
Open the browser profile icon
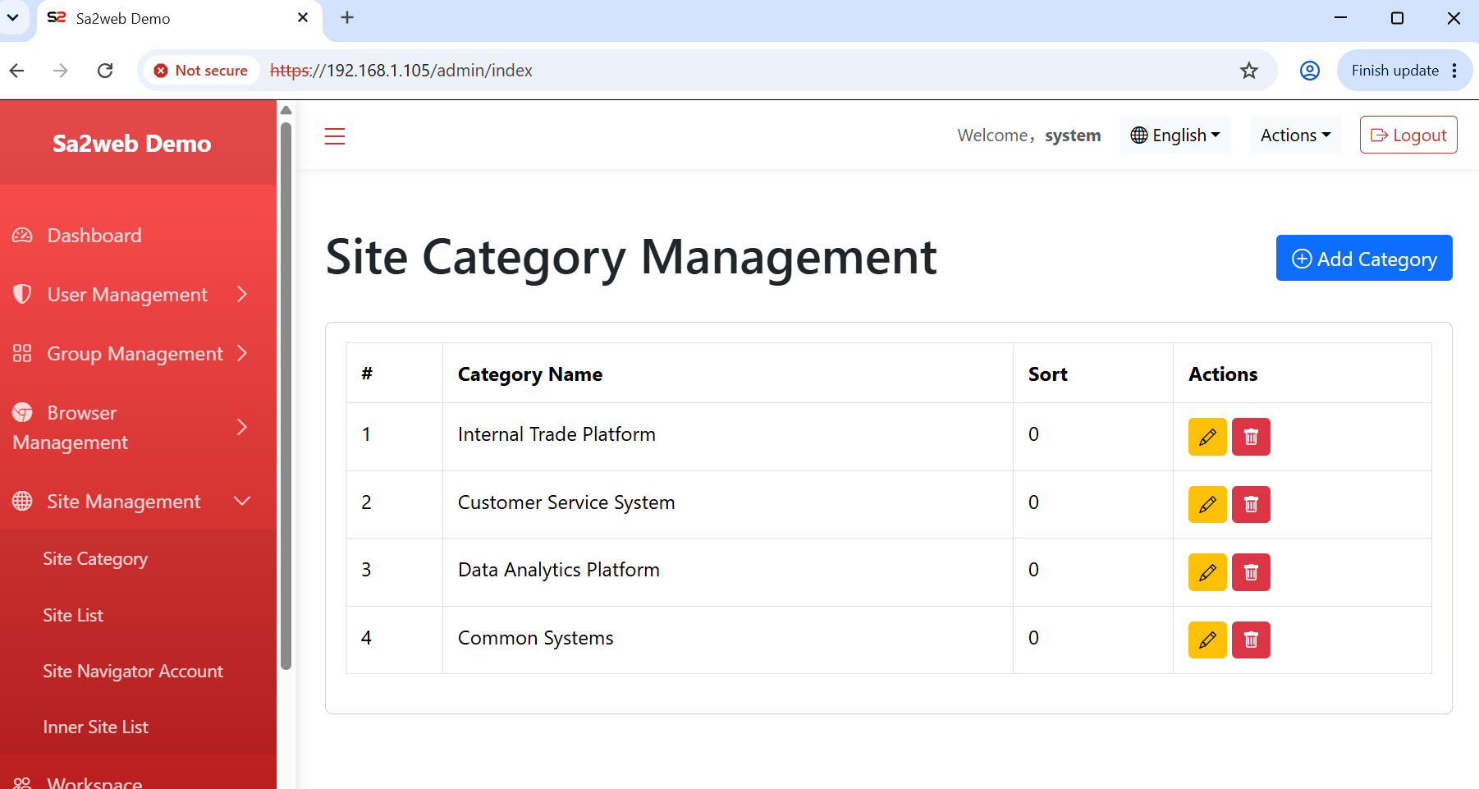pos(1310,71)
